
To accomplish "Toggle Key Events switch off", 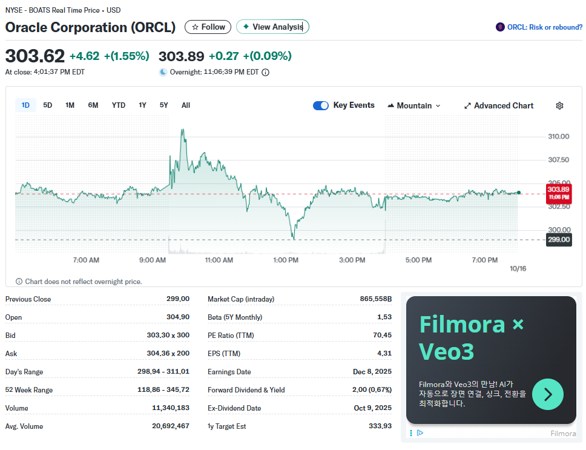I will click(321, 106).
